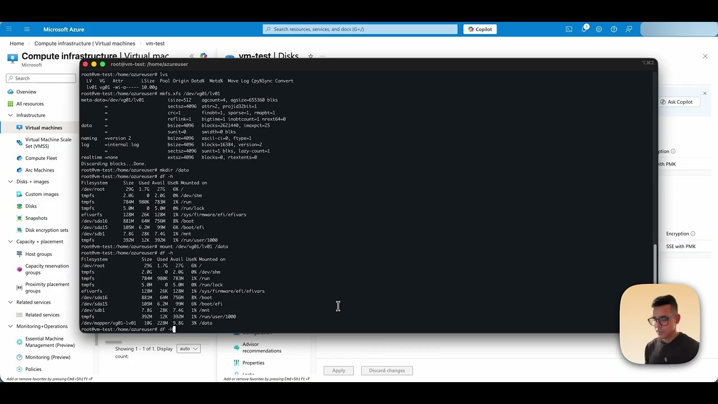The image size is (718, 404).
Task: Open Properties in vm-test menu
Action: point(253,362)
